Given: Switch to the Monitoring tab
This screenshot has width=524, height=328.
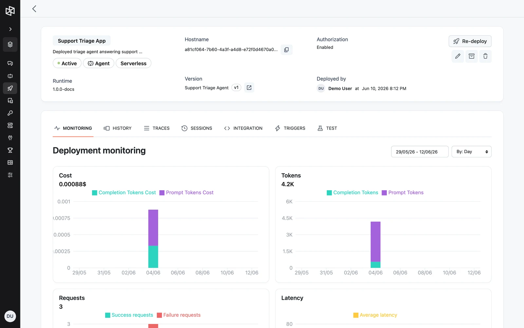Looking at the screenshot, I should [x=73, y=128].
